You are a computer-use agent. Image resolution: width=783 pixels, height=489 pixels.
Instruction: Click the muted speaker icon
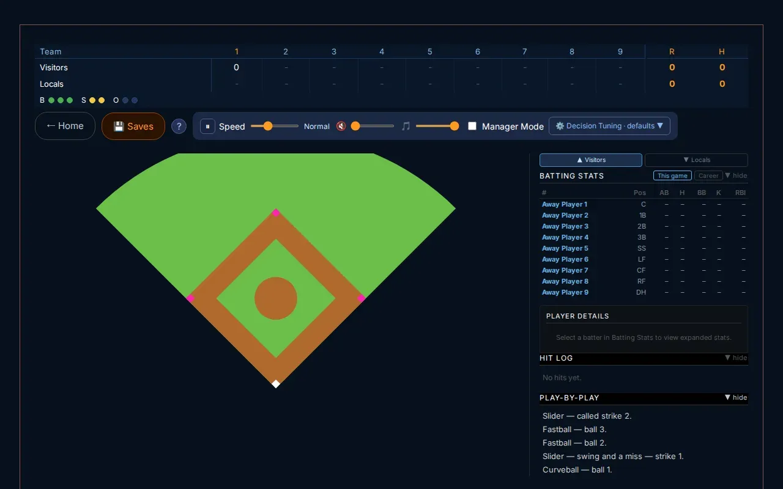coord(341,127)
